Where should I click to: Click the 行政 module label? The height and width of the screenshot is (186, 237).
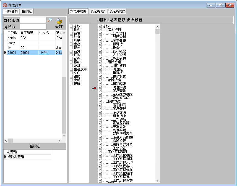pos(77,55)
